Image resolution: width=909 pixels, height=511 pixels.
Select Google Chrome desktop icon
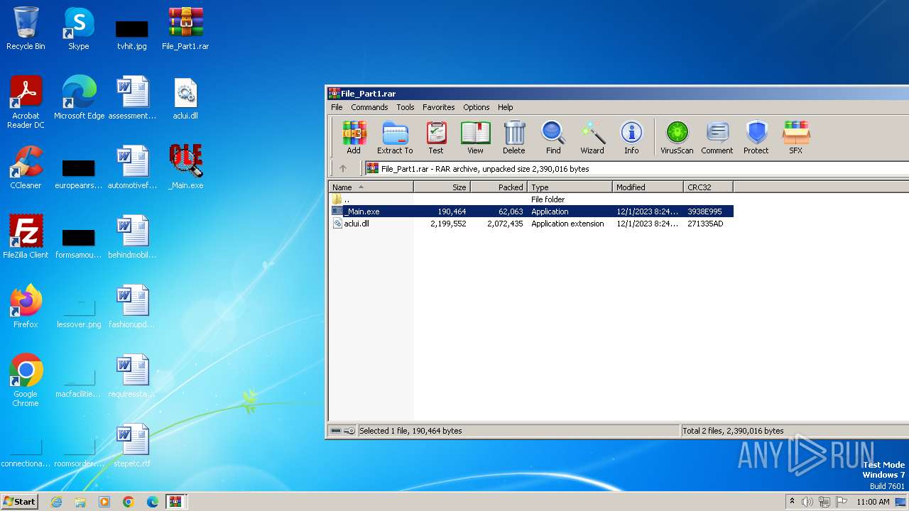pyautogui.click(x=26, y=380)
